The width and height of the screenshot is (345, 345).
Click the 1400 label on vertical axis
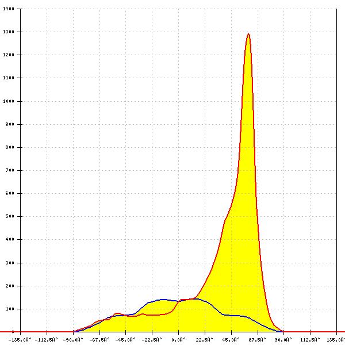[x=9, y=9]
